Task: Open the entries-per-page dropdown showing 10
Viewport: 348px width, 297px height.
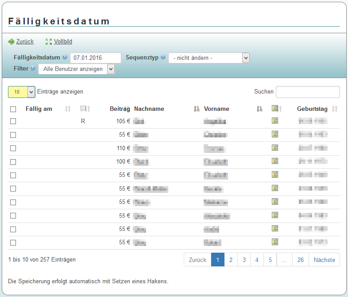Action: 21,92
